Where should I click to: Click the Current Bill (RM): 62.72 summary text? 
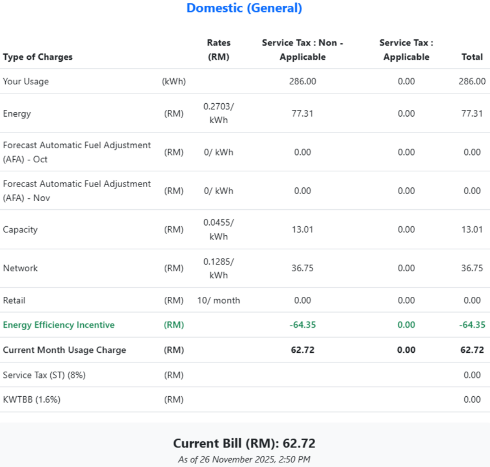tap(244, 443)
